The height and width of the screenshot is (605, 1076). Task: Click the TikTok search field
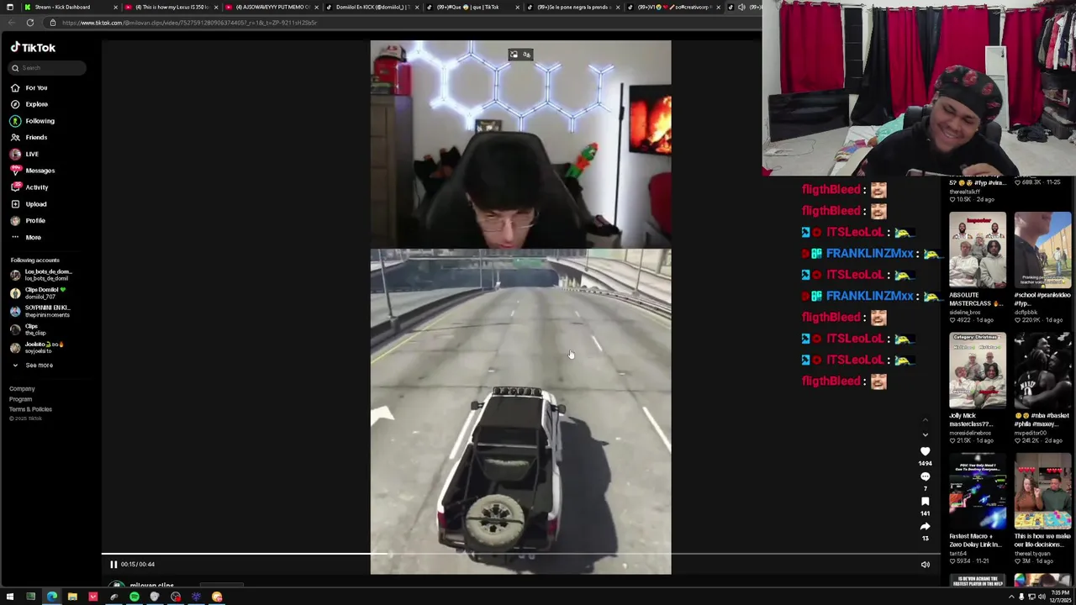coord(47,68)
